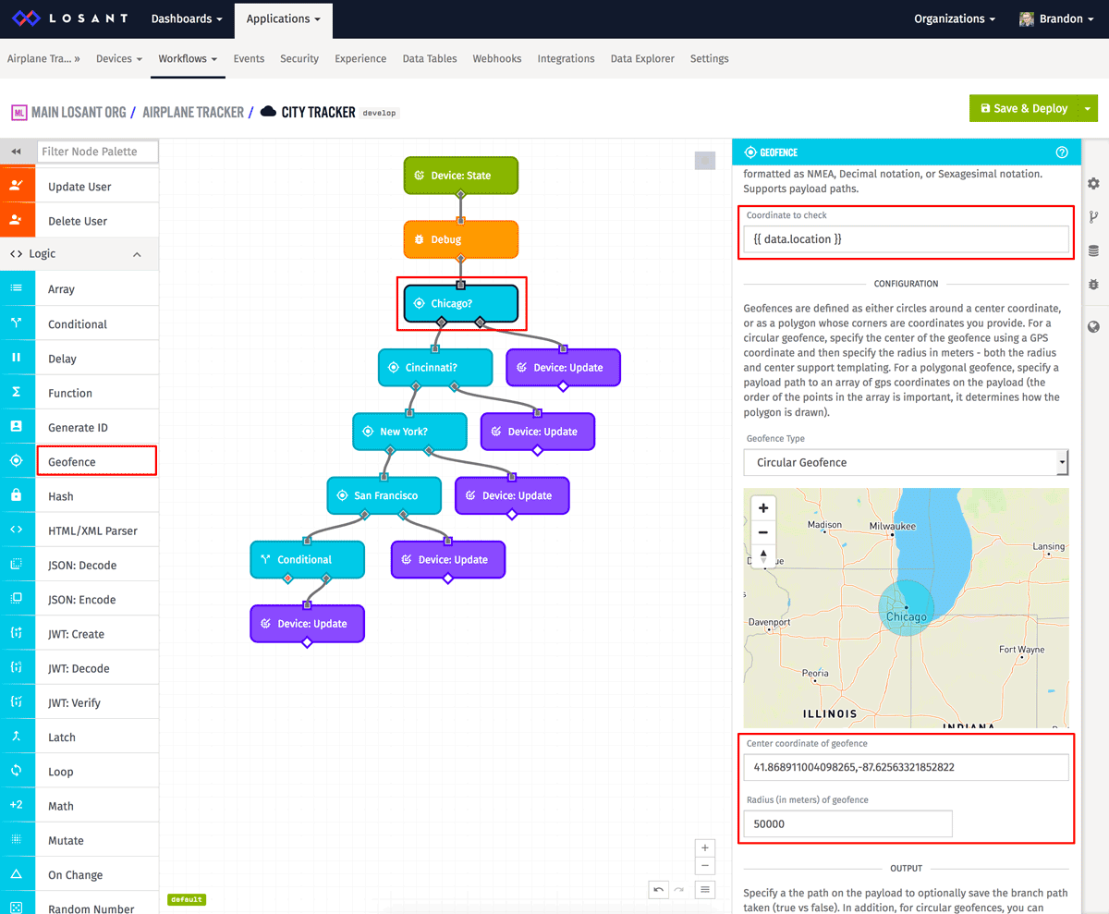Click the Save & Deploy button
Viewport: 1109px width, 914px height.
click(1026, 108)
